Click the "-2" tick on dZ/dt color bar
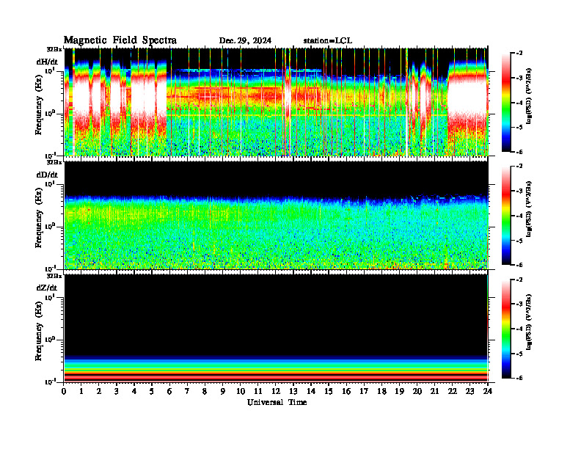This screenshot has width=581, height=449. (x=519, y=280)
